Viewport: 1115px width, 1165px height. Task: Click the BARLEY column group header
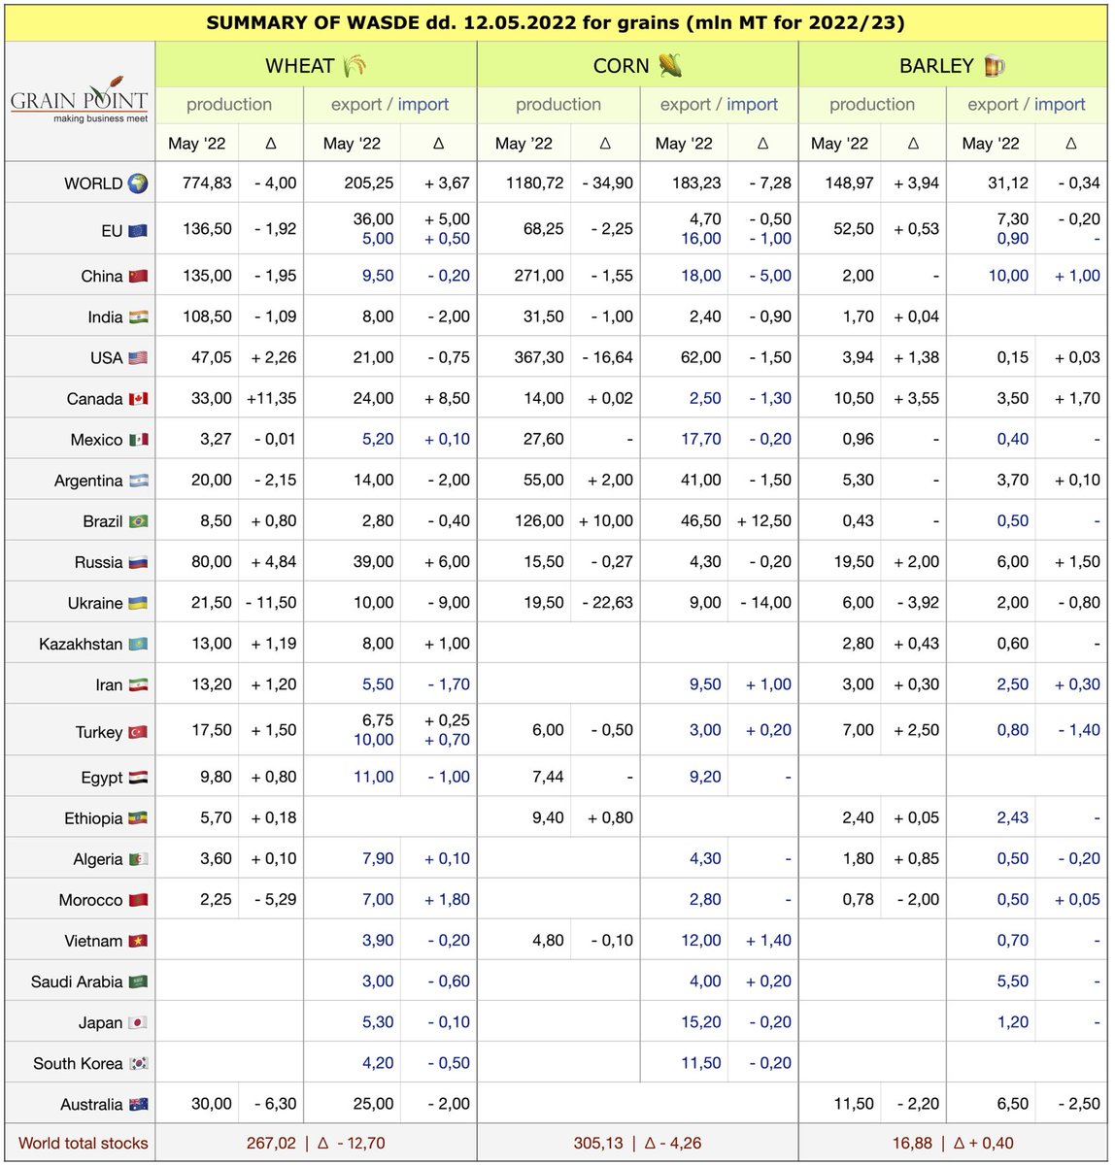pyautogui.click(x=954, y=66)
